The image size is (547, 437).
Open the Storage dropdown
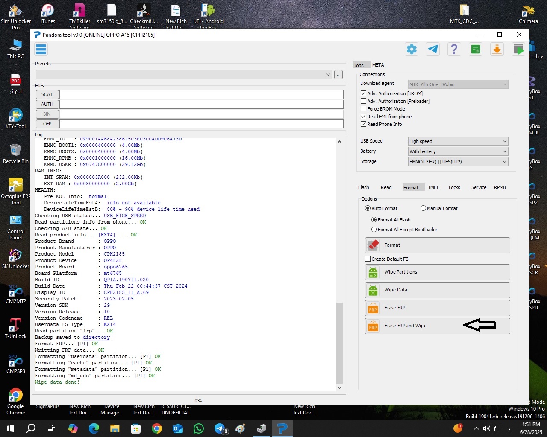point(458,162)
